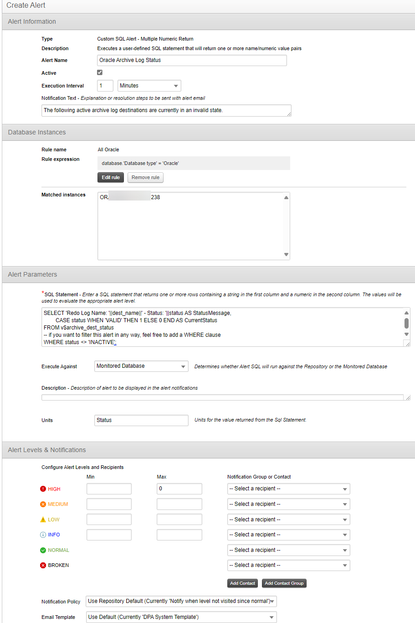Click the Units input field
This screenshot has width=415, height=623.
point(141,420)
